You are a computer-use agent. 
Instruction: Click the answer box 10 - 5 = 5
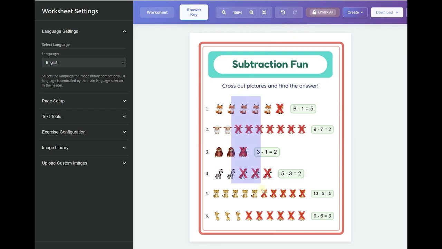tap(322, 193)
